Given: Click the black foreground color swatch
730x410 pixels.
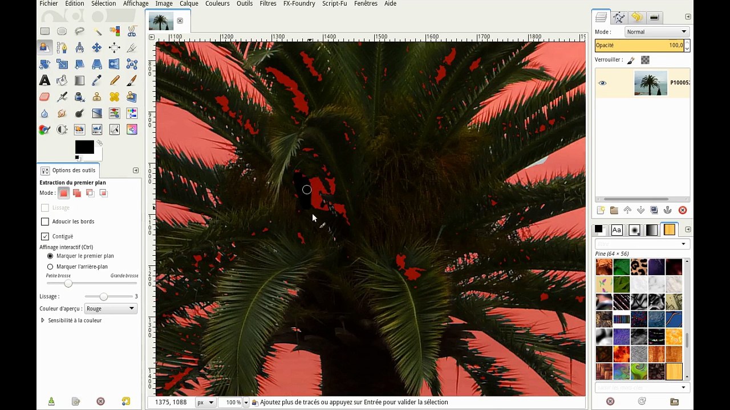Looking at the screenshot, I should [84, 147].
